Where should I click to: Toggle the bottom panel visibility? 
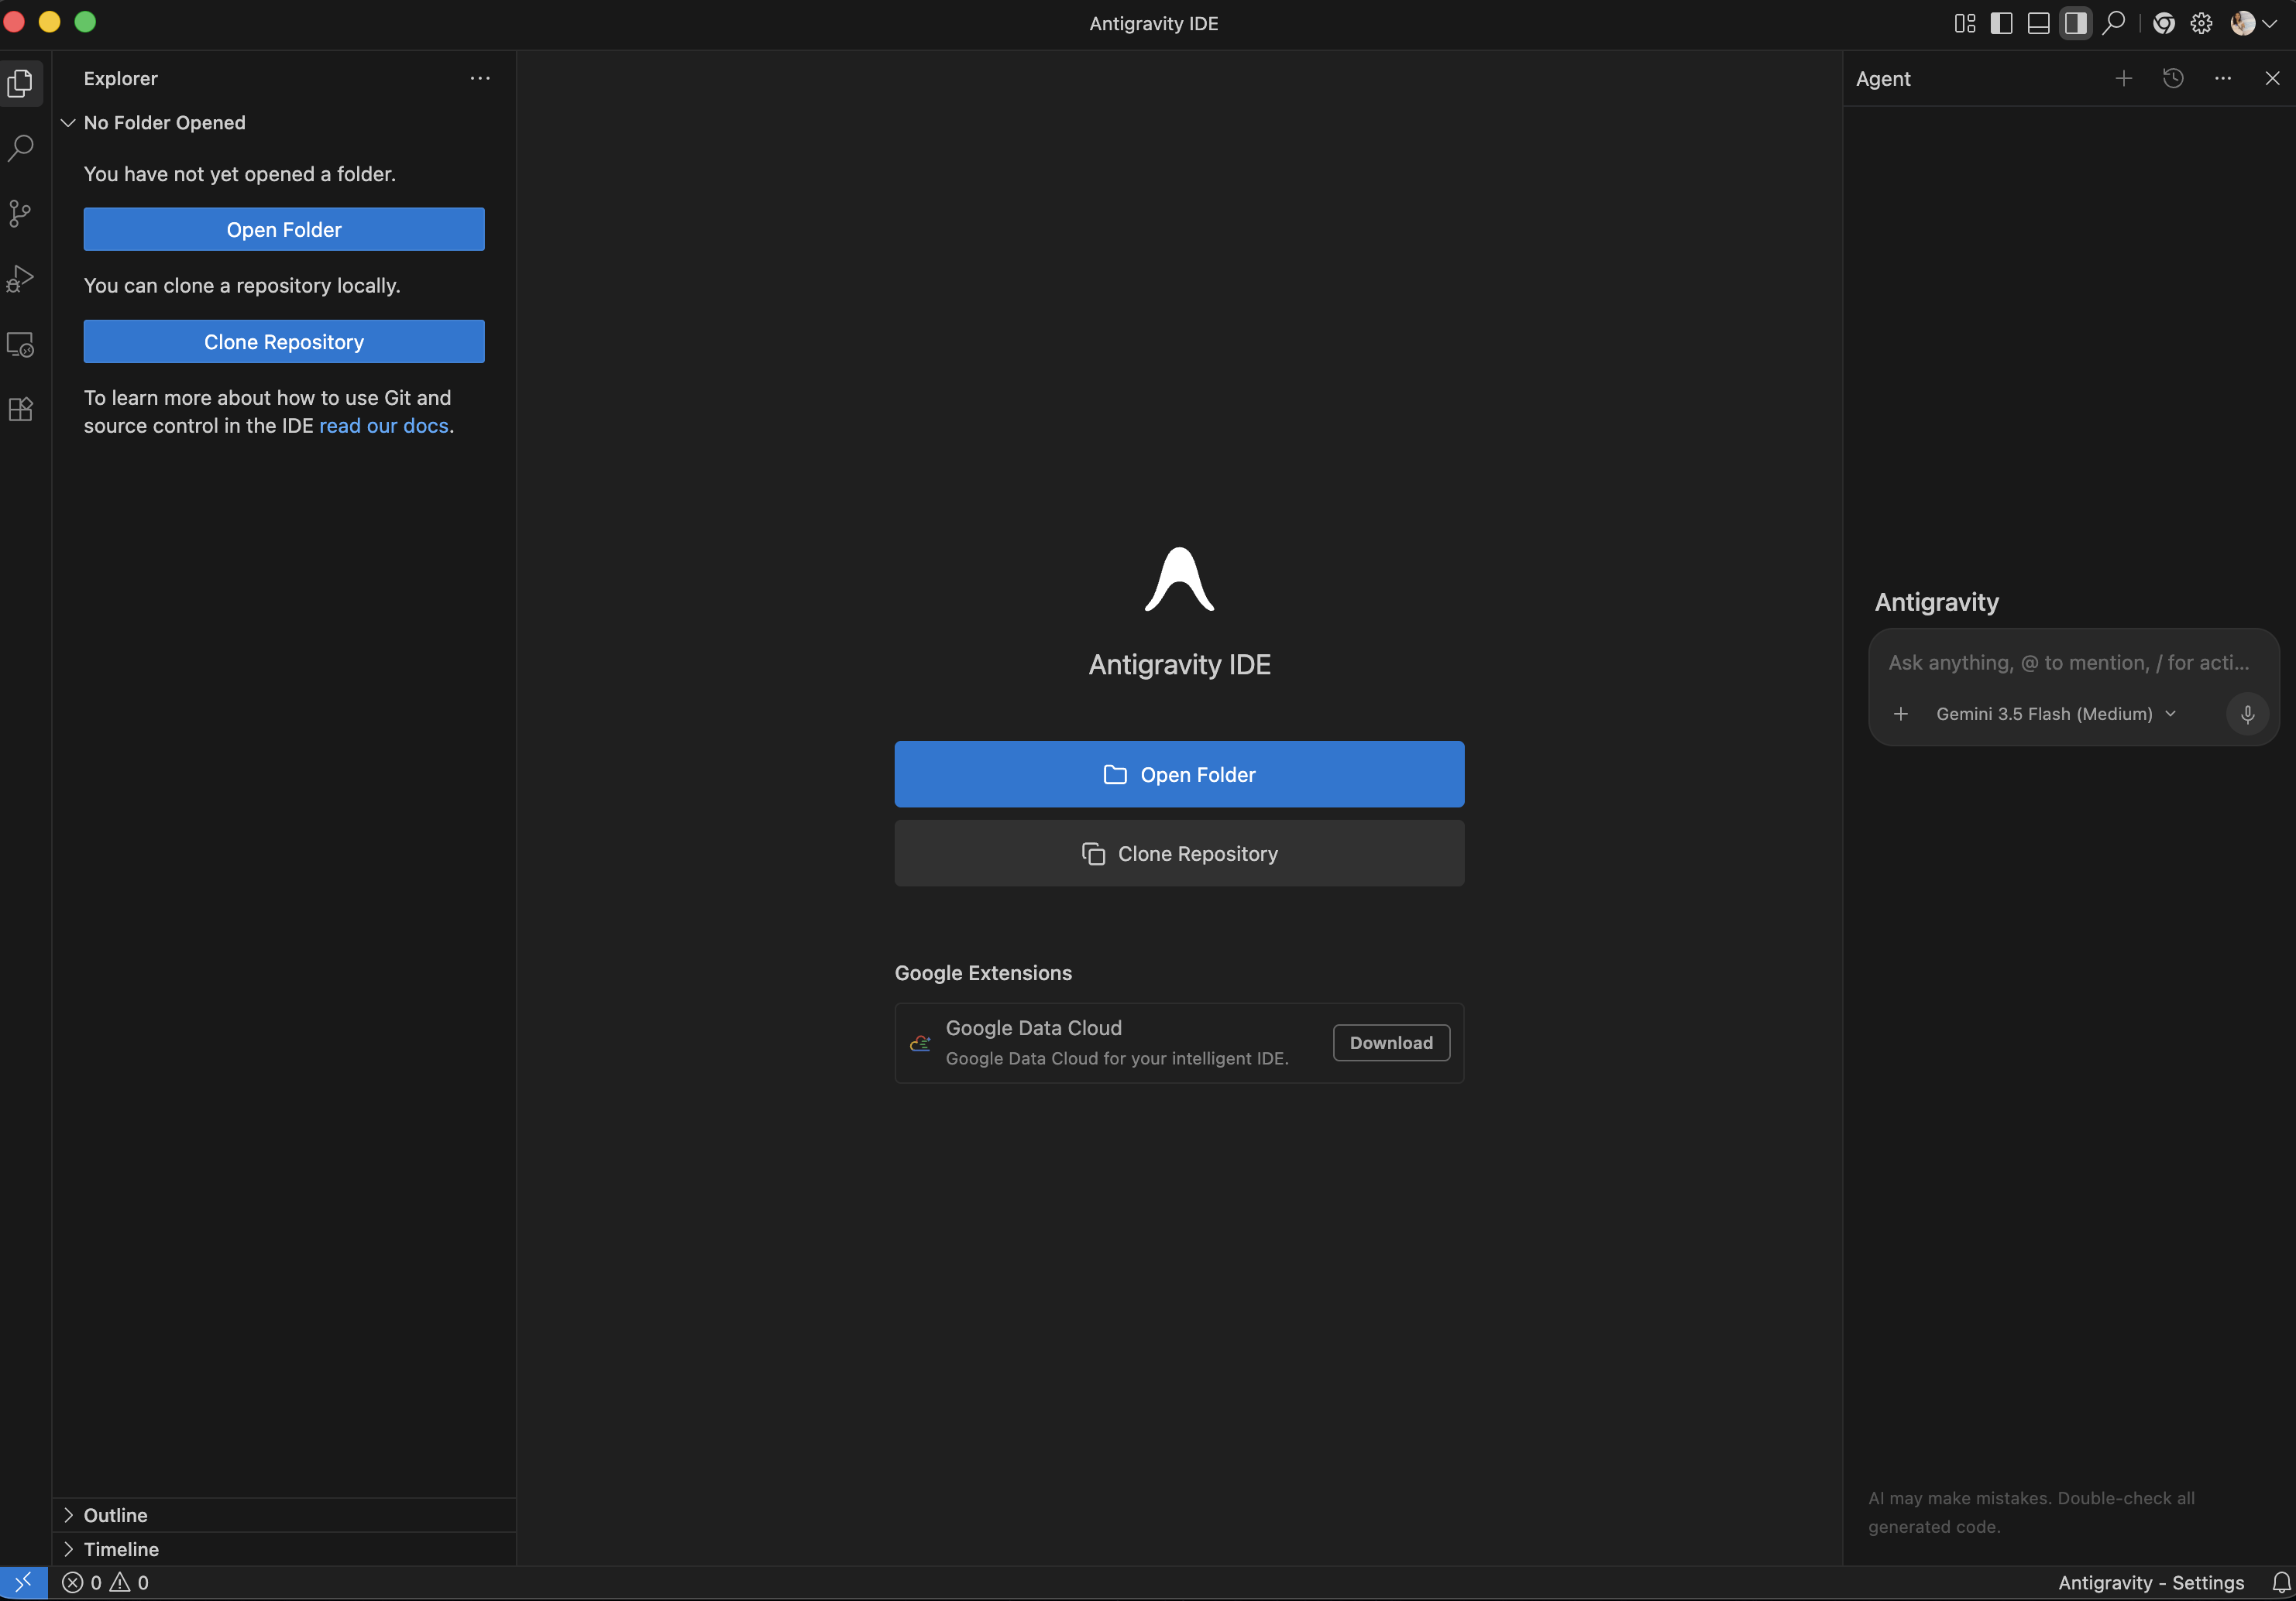point(2038,23)
